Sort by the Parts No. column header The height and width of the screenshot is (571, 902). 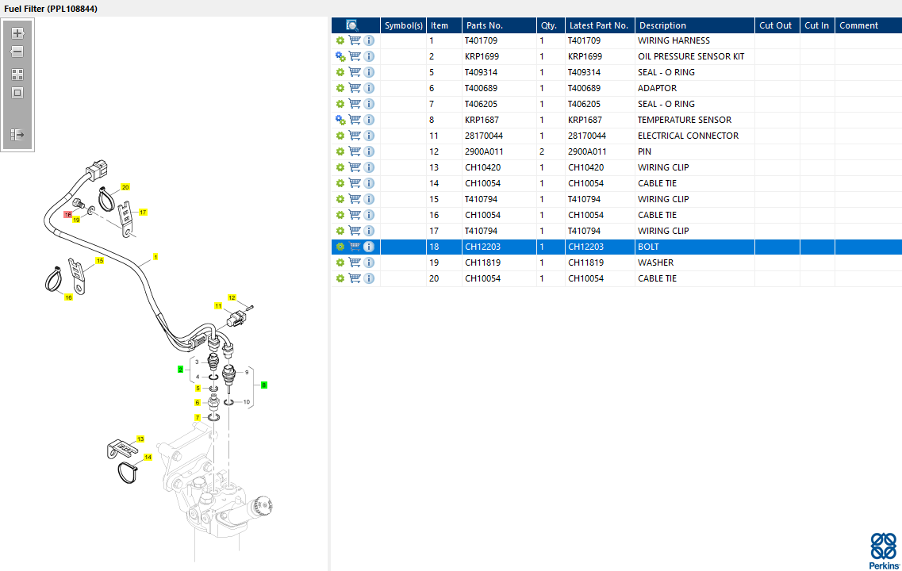tap(499, 25)
